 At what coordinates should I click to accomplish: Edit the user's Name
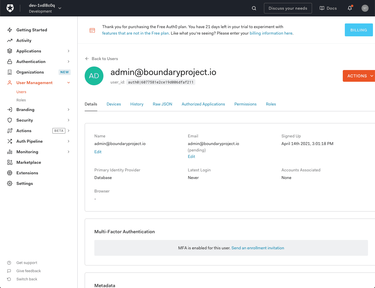click(x=98, y=152)
